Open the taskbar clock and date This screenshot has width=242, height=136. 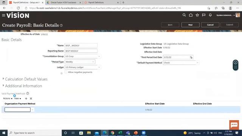click(x=228, y=133)
